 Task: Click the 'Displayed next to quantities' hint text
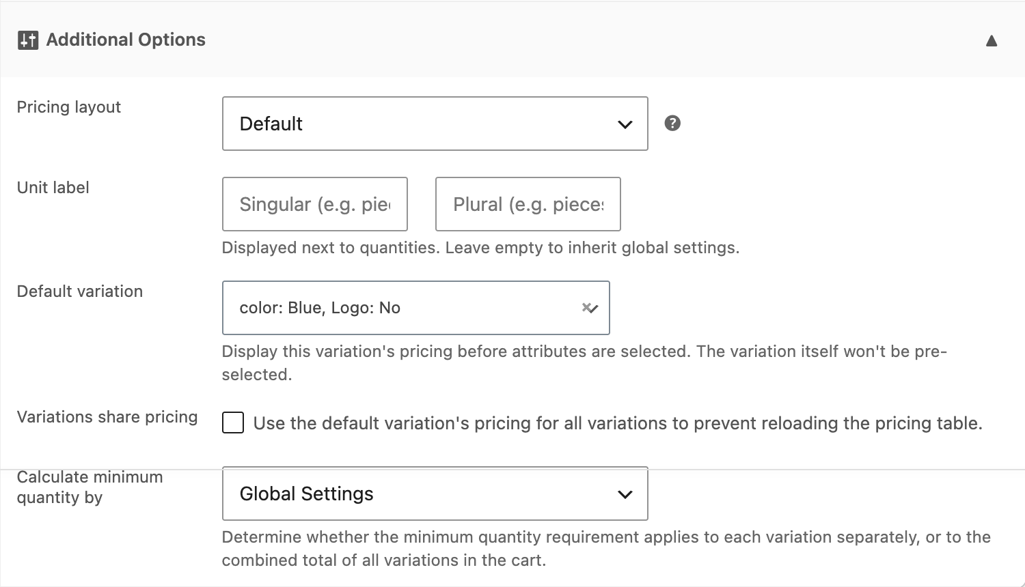pyautogui.click(x=481, y=248)
